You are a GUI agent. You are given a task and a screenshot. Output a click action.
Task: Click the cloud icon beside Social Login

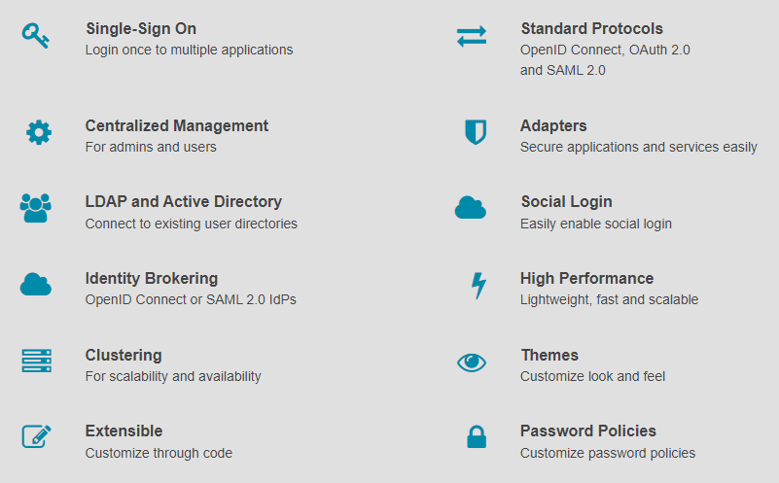471,208
